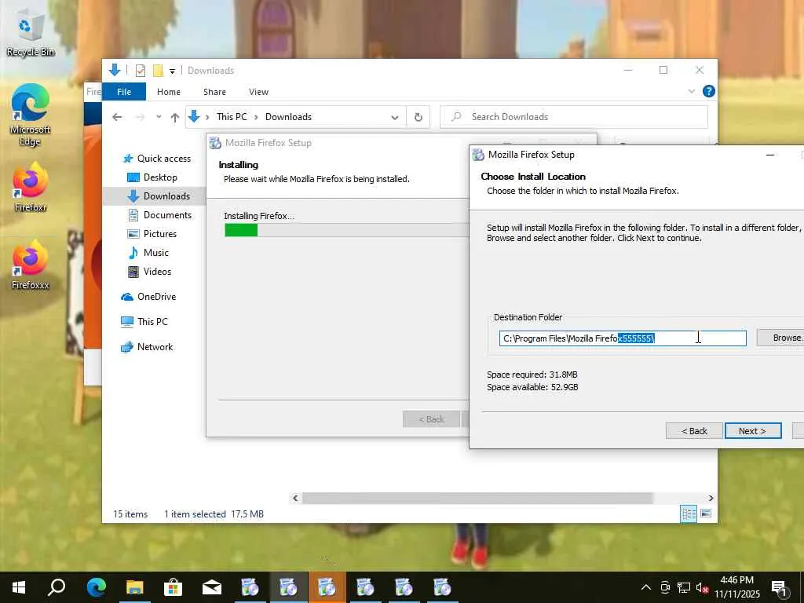Click Downloads in the address bar

(x=288, y=117)
